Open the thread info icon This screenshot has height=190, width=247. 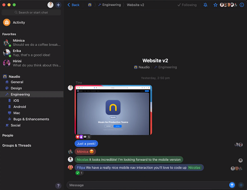click(x=242, y=5)
